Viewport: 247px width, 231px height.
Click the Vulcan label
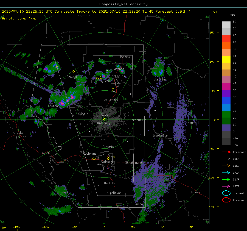pyautogui.click(x=139, y=204)
